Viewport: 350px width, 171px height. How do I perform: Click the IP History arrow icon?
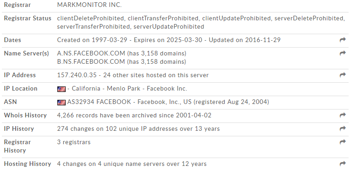pos(343,128)
